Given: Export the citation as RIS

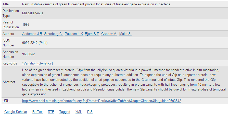Looking at the screenshot, I should tap(90, 112).
